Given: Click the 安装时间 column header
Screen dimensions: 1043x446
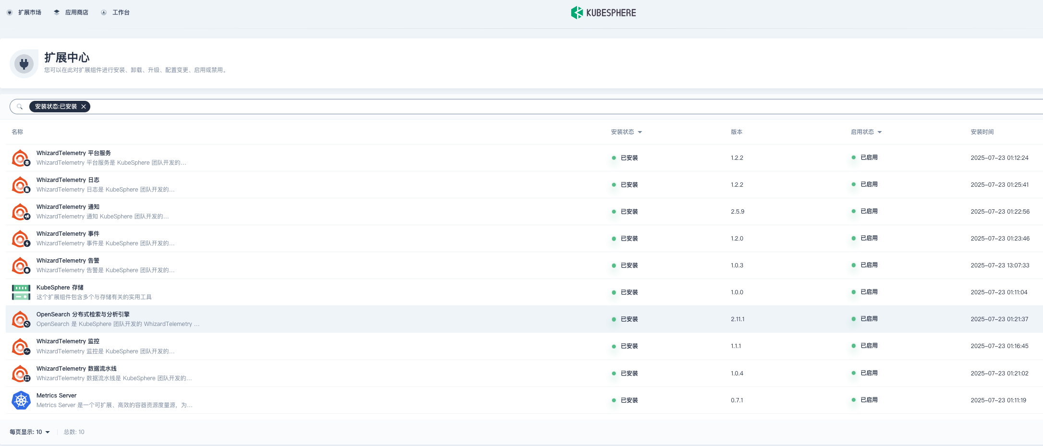Looking at the screenshot, I should (982, 132).
